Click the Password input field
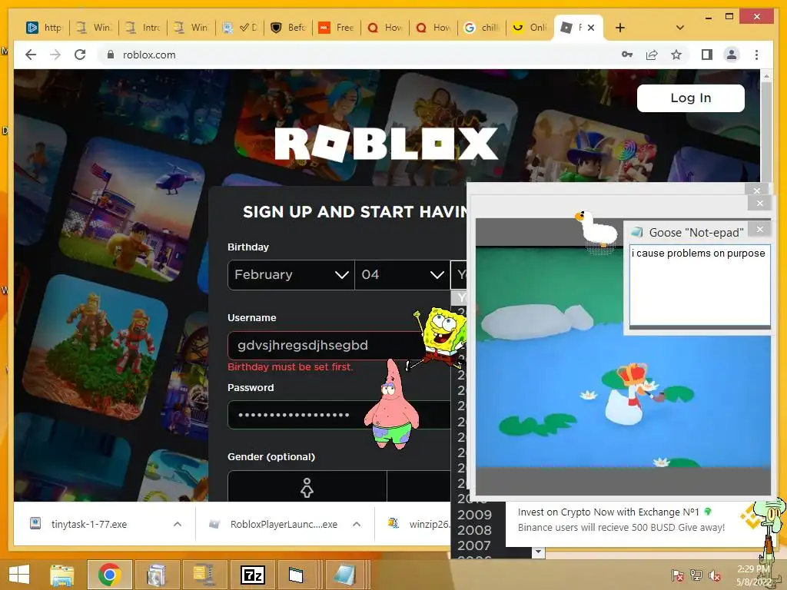The width and height of the screenshot is (787, 590). coord(339,415)
